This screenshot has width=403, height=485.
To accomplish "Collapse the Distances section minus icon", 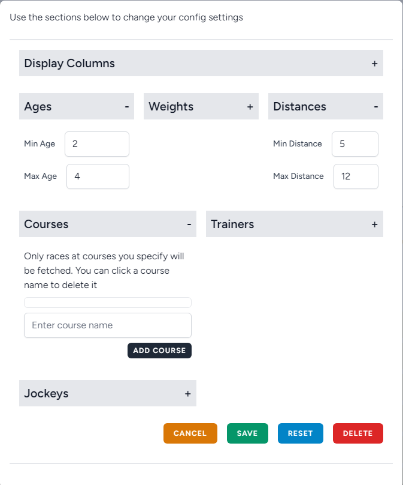I will (x=375, y=107).
